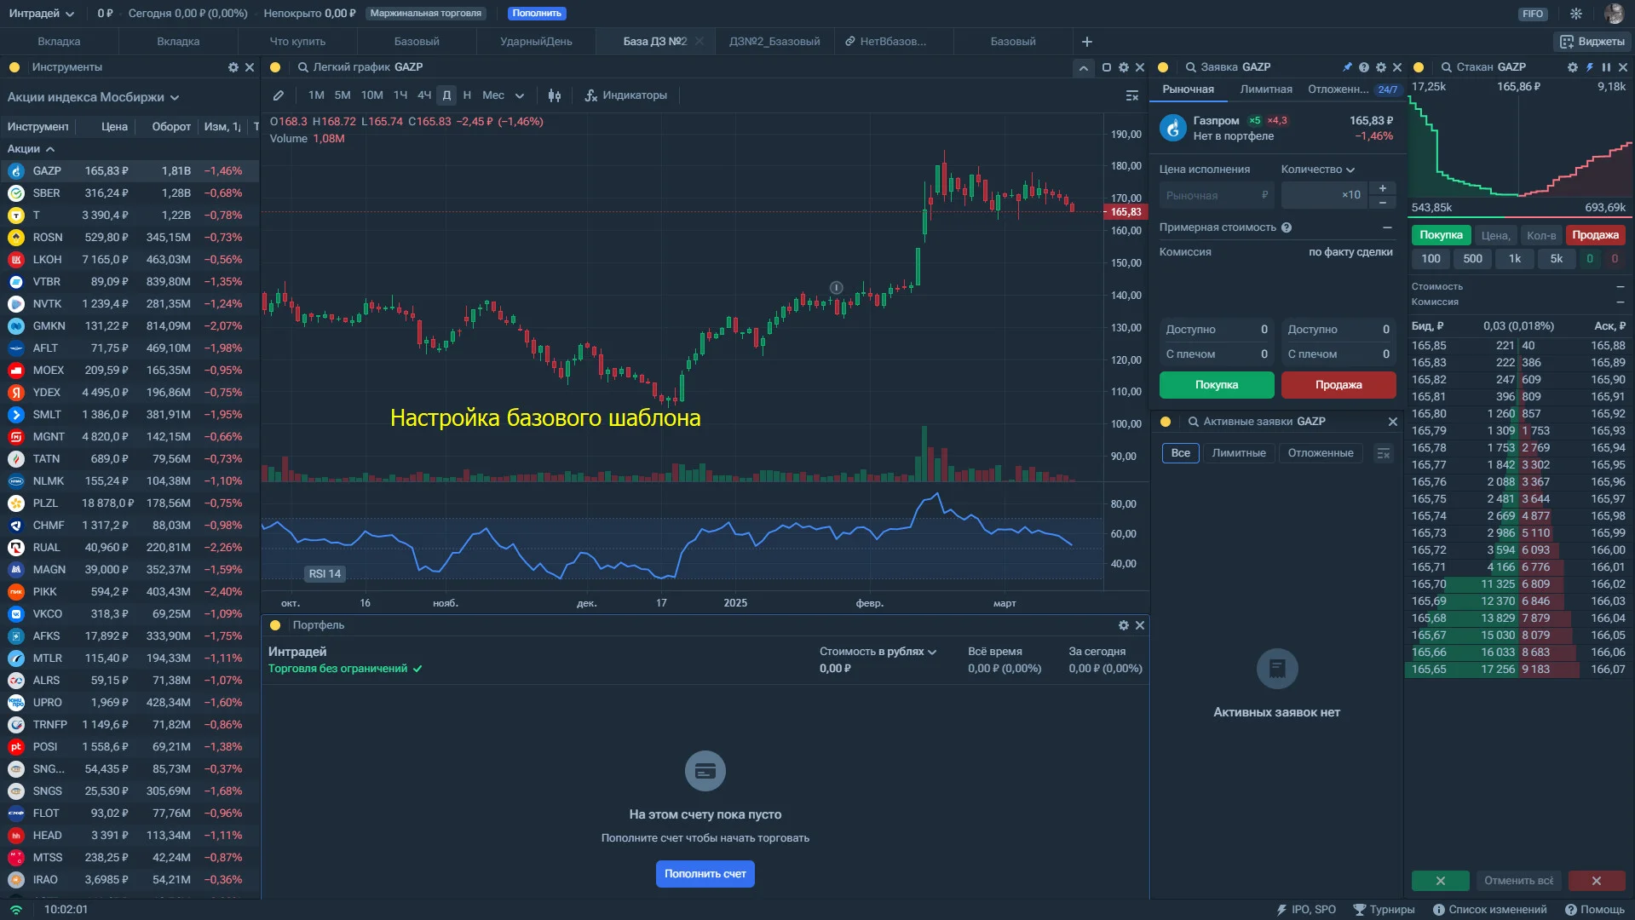Image resolution: width=1635 pixels, height=920 pixels.
Task: Open the Акции индекса Мосбиржи list dropdown
Action: click(94, 97)
